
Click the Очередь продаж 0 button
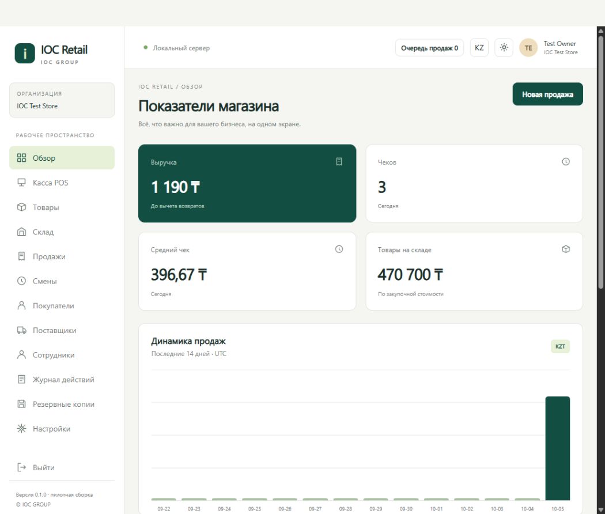click(x=429, y=48)
